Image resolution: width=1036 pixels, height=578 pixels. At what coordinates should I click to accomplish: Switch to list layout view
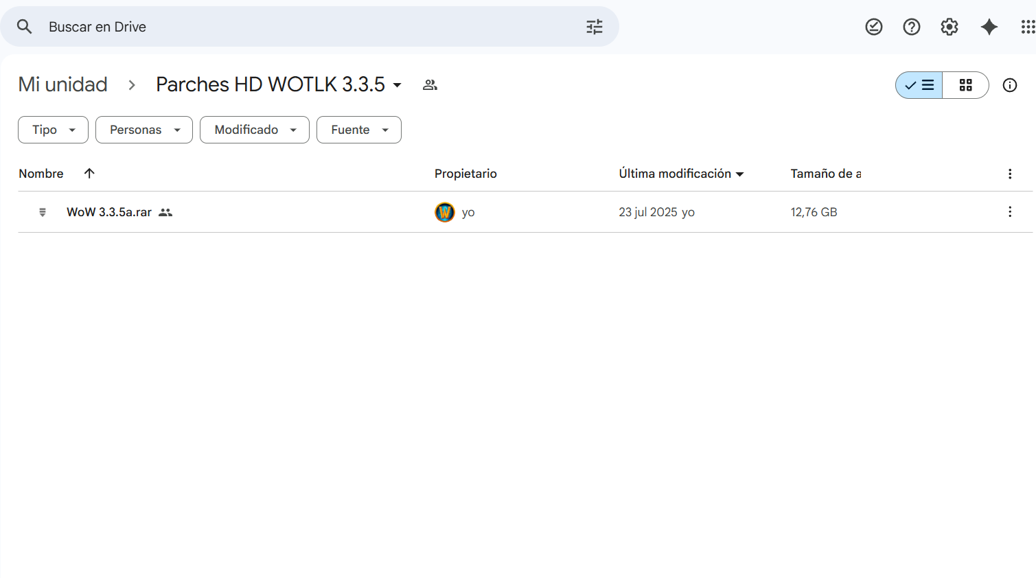tap(919, 85)
